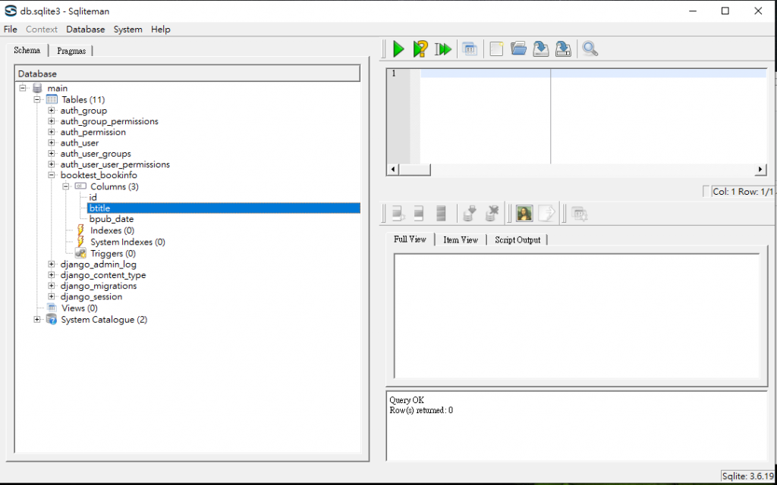The image size is (777, 485).
Task: Expand the auth_group table node
Action: click(51, 111)
